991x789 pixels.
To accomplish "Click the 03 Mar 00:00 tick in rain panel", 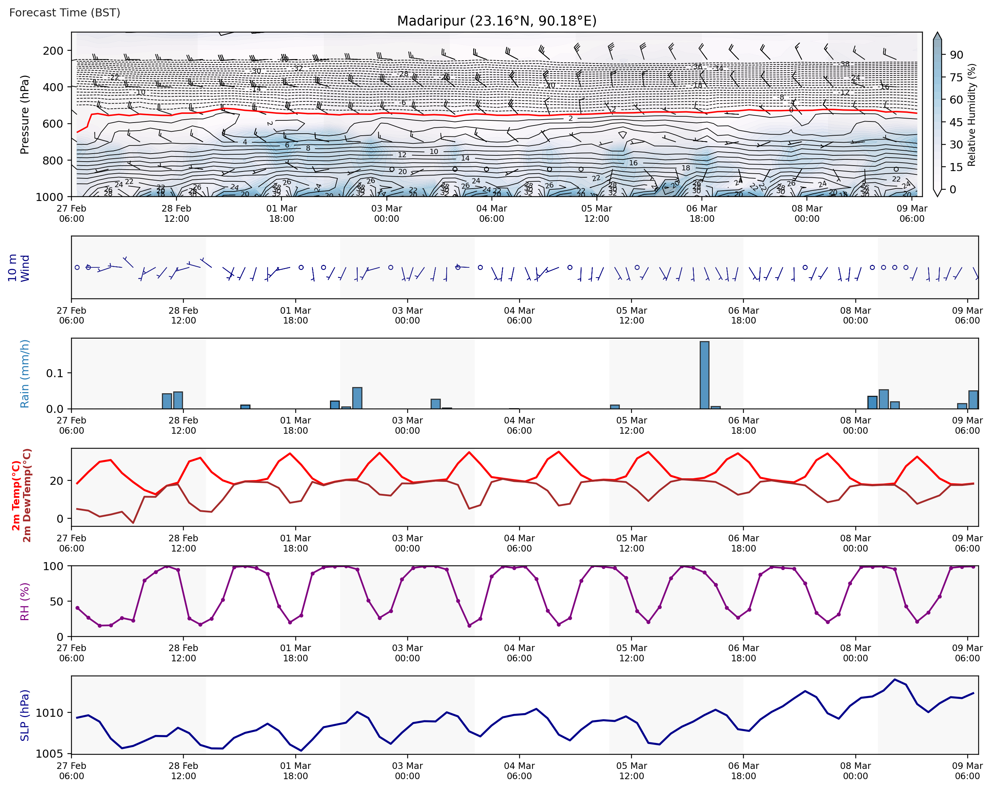I will coord(407,425).
